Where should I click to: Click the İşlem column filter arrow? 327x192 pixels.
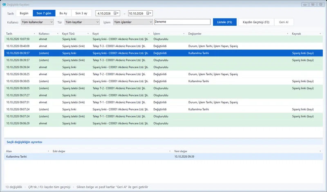click(184, 34)
